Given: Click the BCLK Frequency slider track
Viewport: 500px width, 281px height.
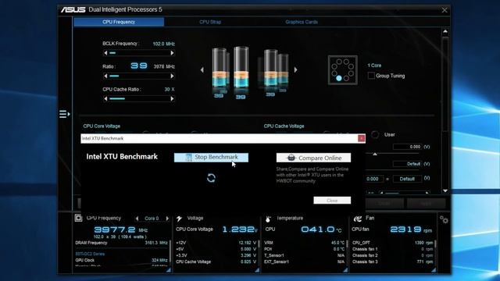Looking at the screenshot, I should 139,53.
